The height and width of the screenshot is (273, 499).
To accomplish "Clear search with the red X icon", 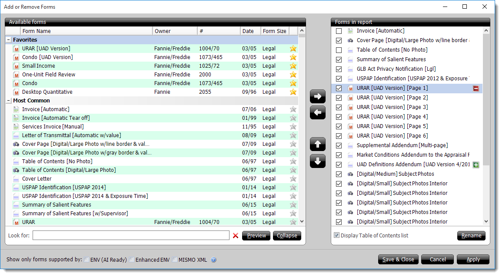I will (236, 236).
